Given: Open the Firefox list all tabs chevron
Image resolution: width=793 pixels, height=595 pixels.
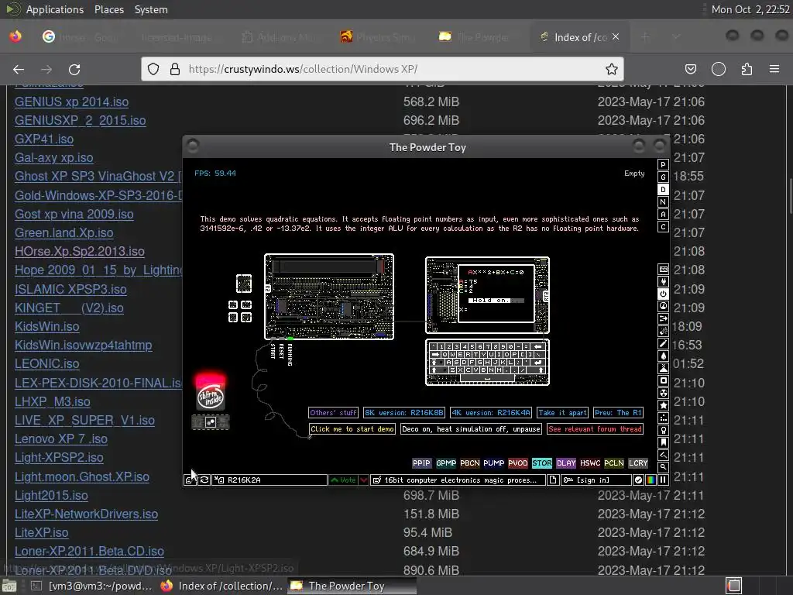Looking at the screenshot, I should 676,37.
